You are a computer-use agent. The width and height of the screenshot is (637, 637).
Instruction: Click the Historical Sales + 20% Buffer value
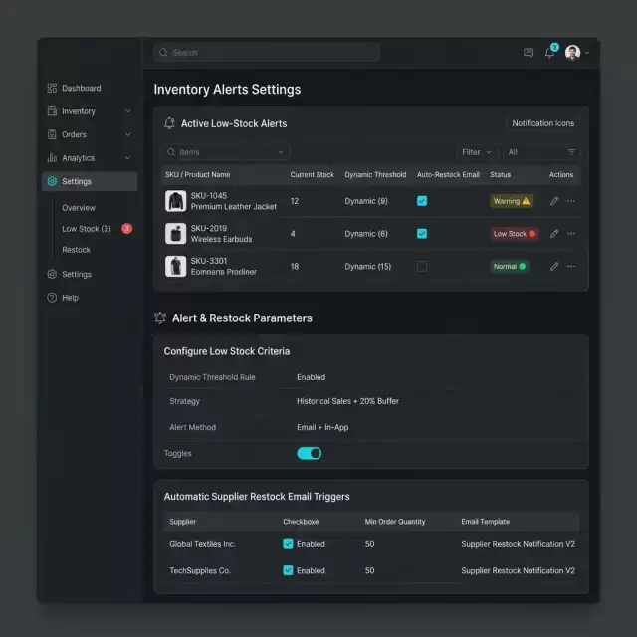click(x=347, y=401)
